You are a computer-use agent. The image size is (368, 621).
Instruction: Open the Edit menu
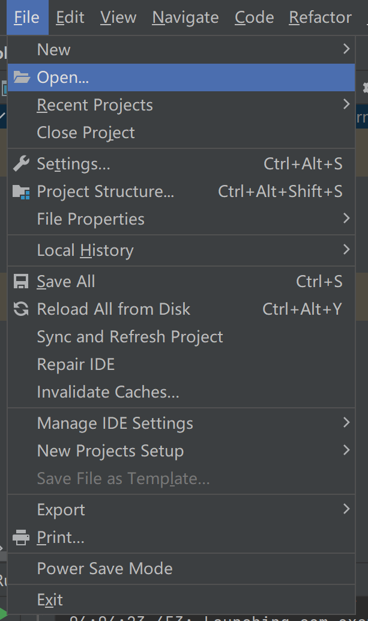pyautogui.click(x=70, y=17)
